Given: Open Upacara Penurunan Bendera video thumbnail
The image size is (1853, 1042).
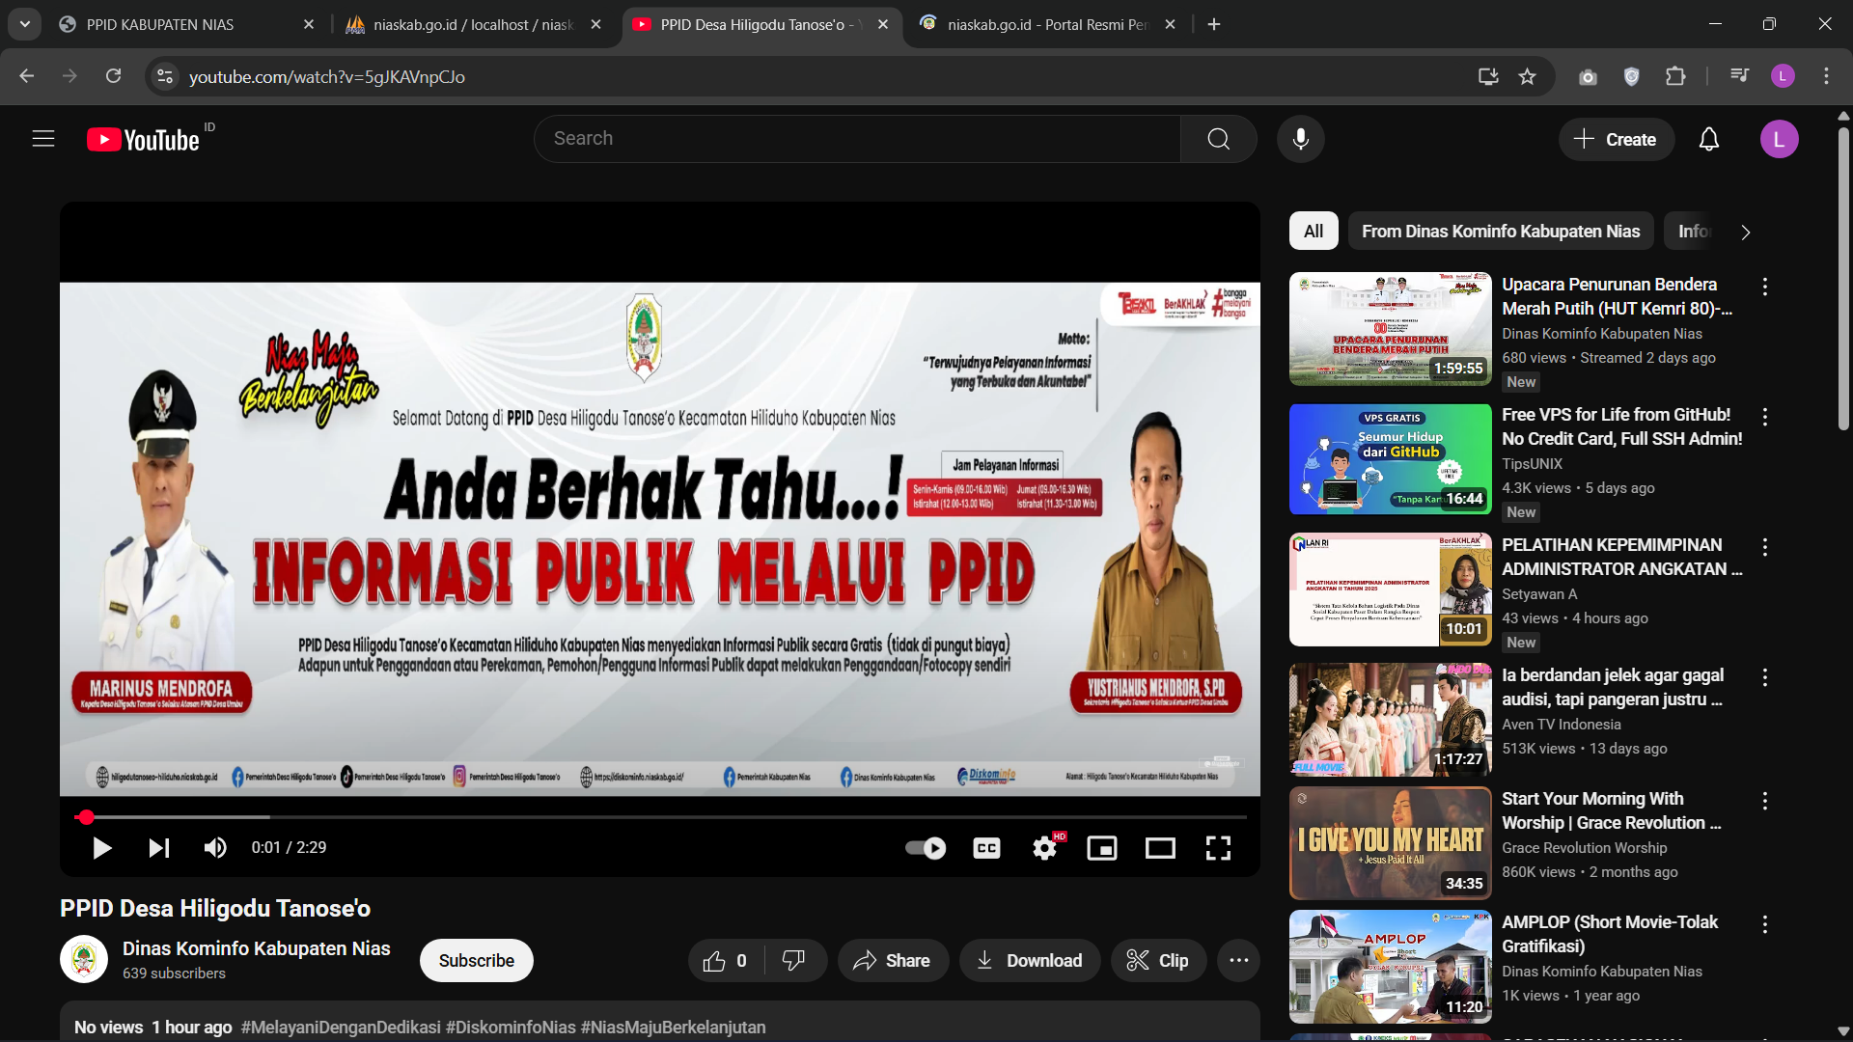Looking at the screenshot, I should click(x=1390, y=329).
